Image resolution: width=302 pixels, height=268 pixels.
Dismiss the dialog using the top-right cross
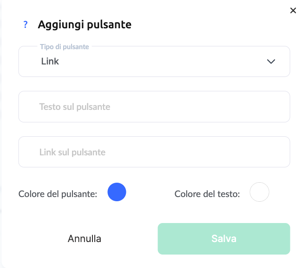point(293,11)
